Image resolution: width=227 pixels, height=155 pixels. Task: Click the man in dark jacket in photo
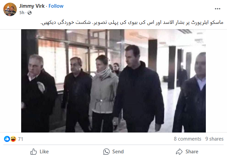pyautogui.click(x=139, y=90)
